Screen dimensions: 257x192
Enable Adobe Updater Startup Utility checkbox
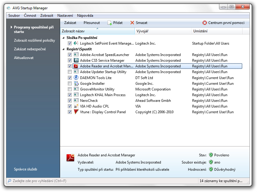point(70,72)
